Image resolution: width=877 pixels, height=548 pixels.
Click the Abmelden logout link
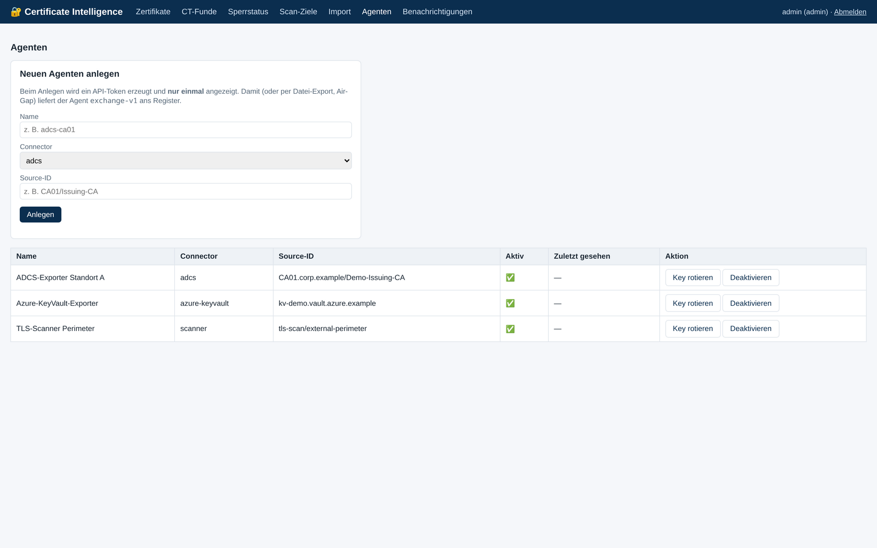click(850, 12)
